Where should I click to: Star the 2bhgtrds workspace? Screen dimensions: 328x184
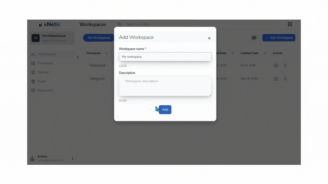[x=276, y=79]
